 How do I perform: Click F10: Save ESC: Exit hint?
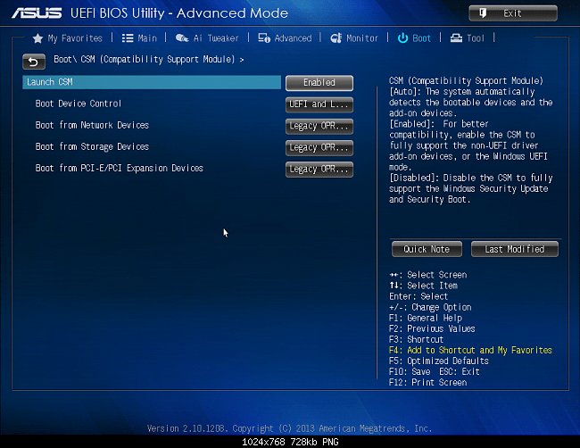tap(435, 371)
